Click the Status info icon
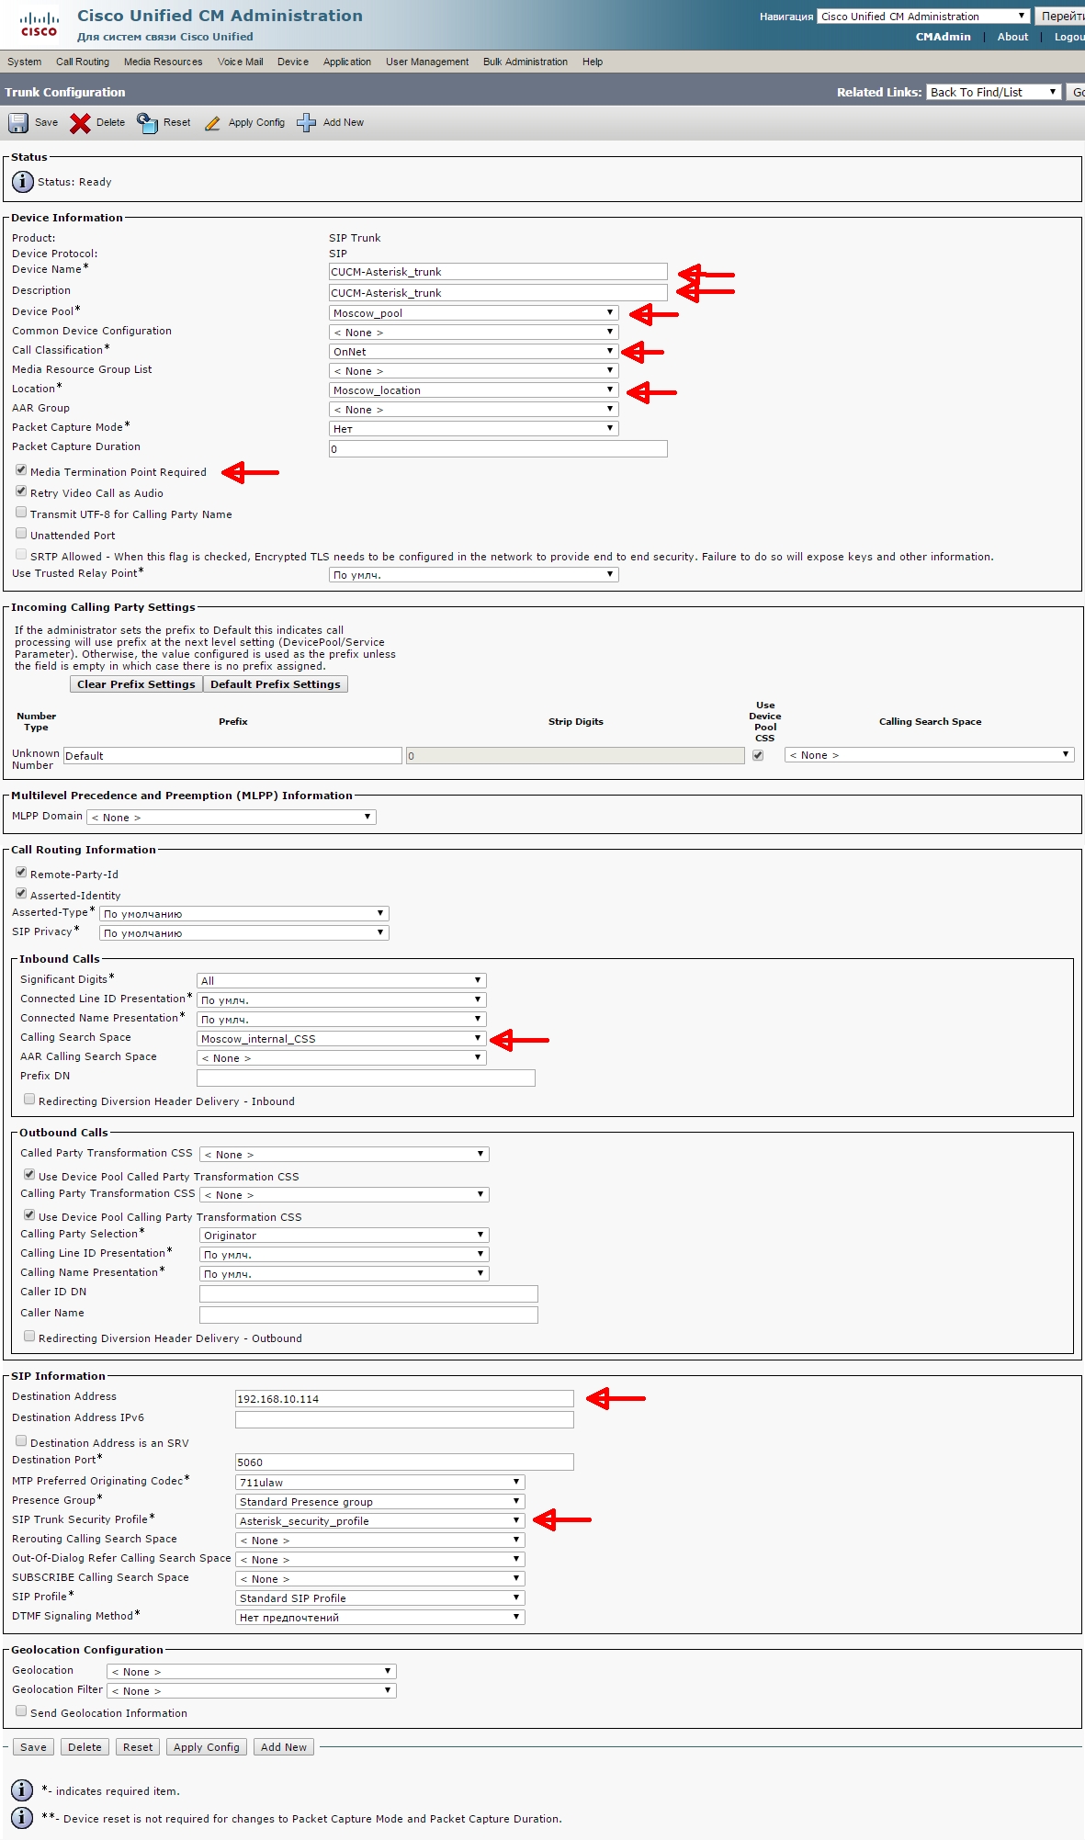Screen dimensions: 1085x1840 pos(22,182)
